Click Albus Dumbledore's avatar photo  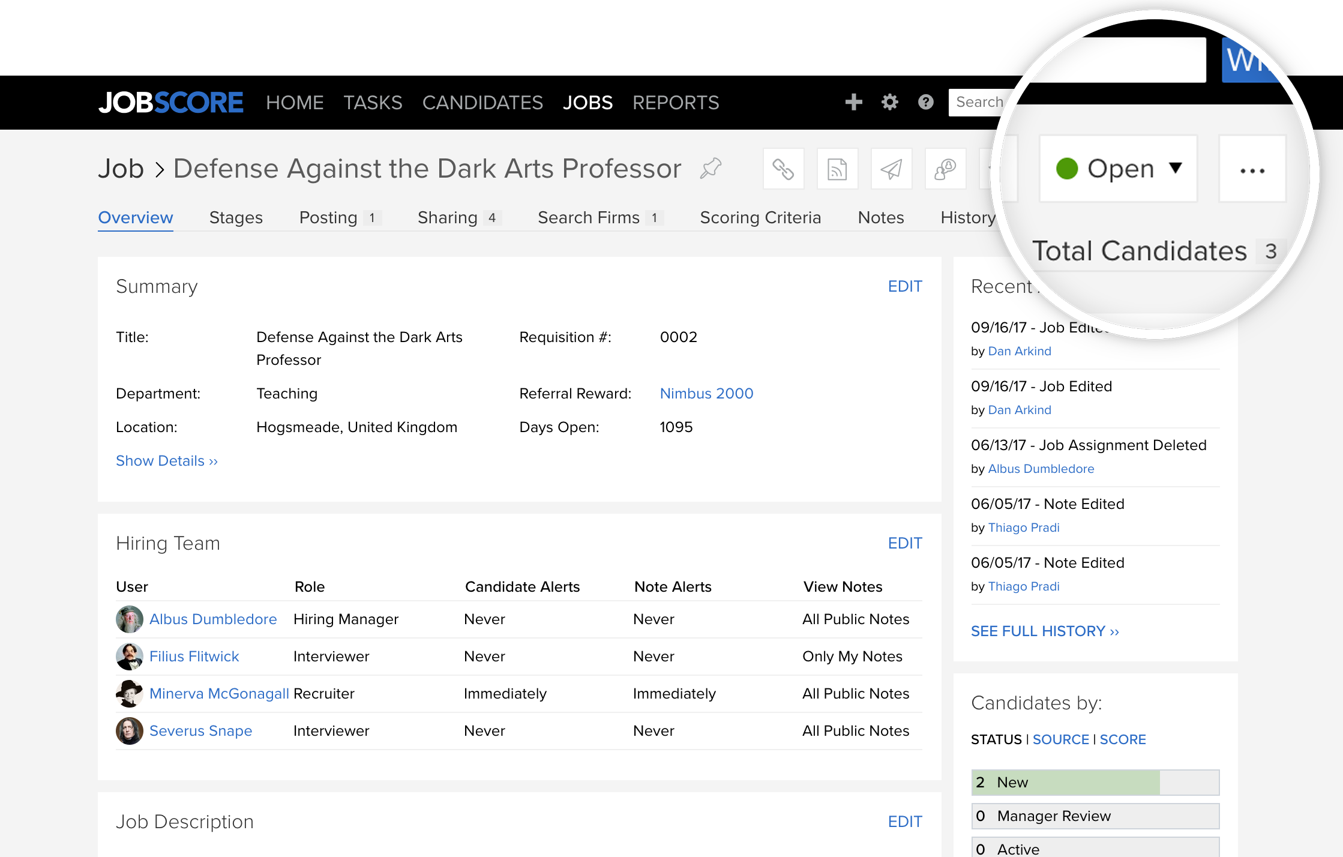coord(129,619)
